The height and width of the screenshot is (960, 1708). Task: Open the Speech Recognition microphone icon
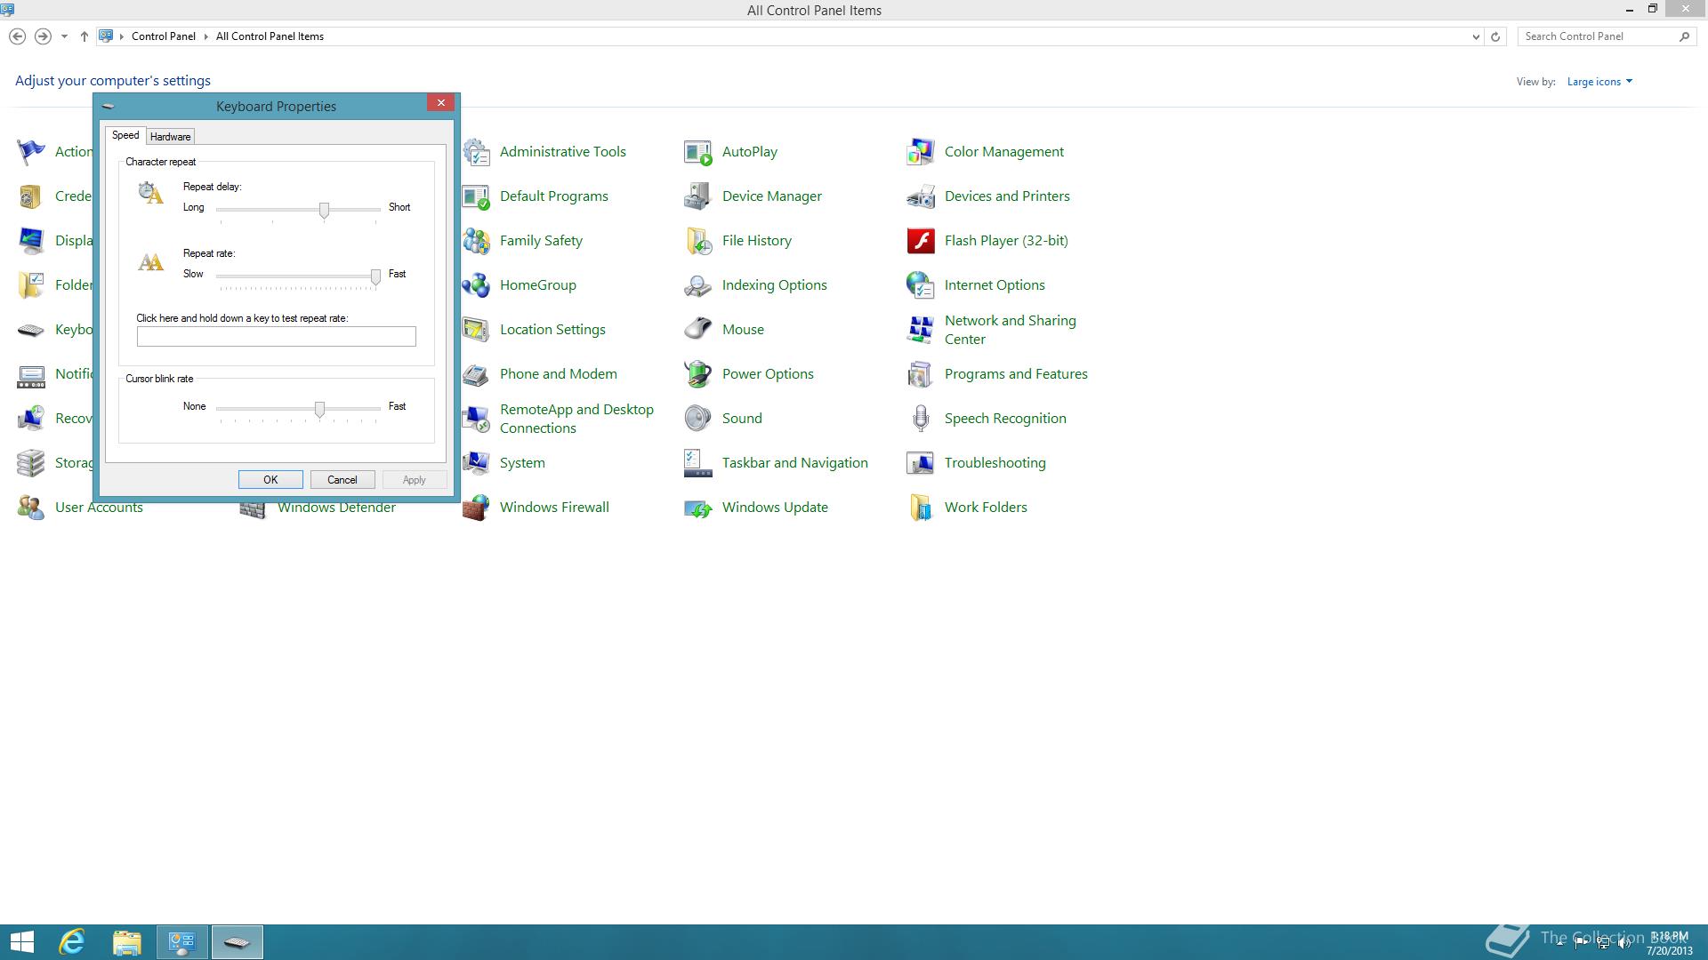point(921,419)
